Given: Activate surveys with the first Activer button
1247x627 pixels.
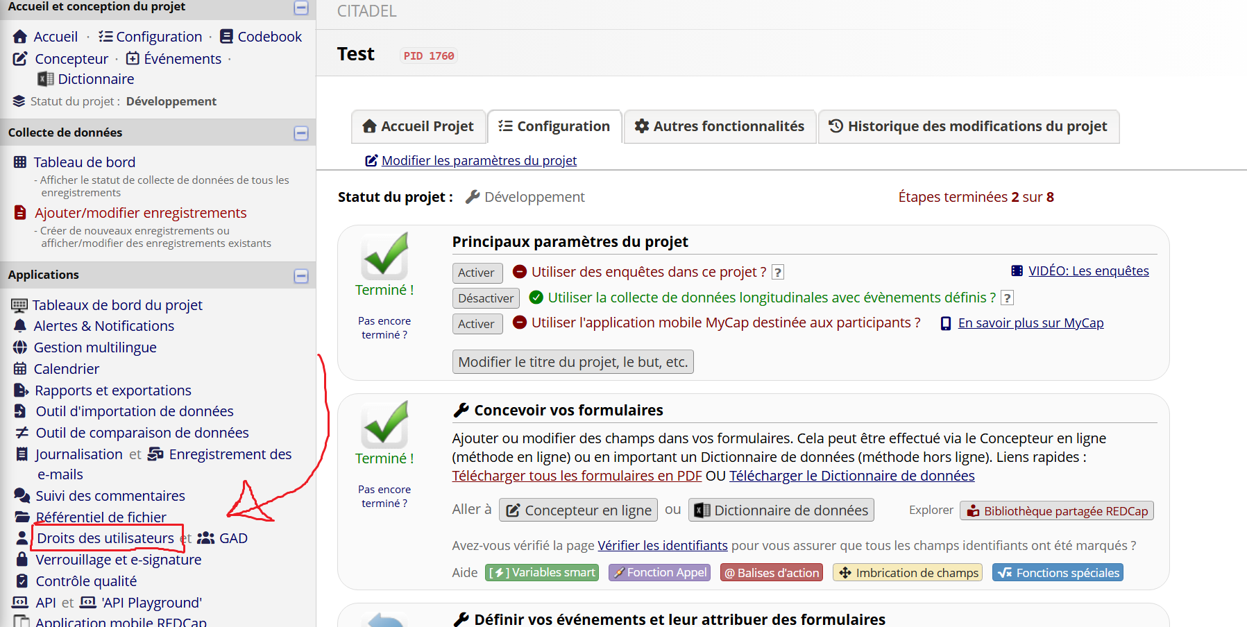Looking at the screenshot, I should 477,273.
